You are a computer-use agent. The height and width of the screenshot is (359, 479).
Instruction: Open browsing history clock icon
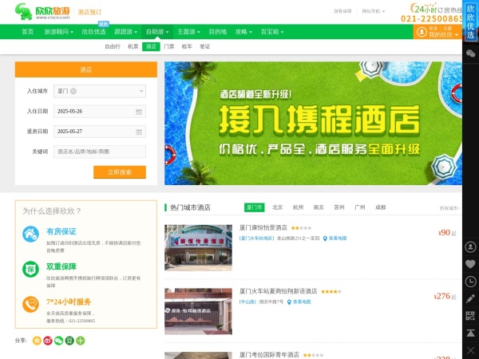(x=470, y=282)
